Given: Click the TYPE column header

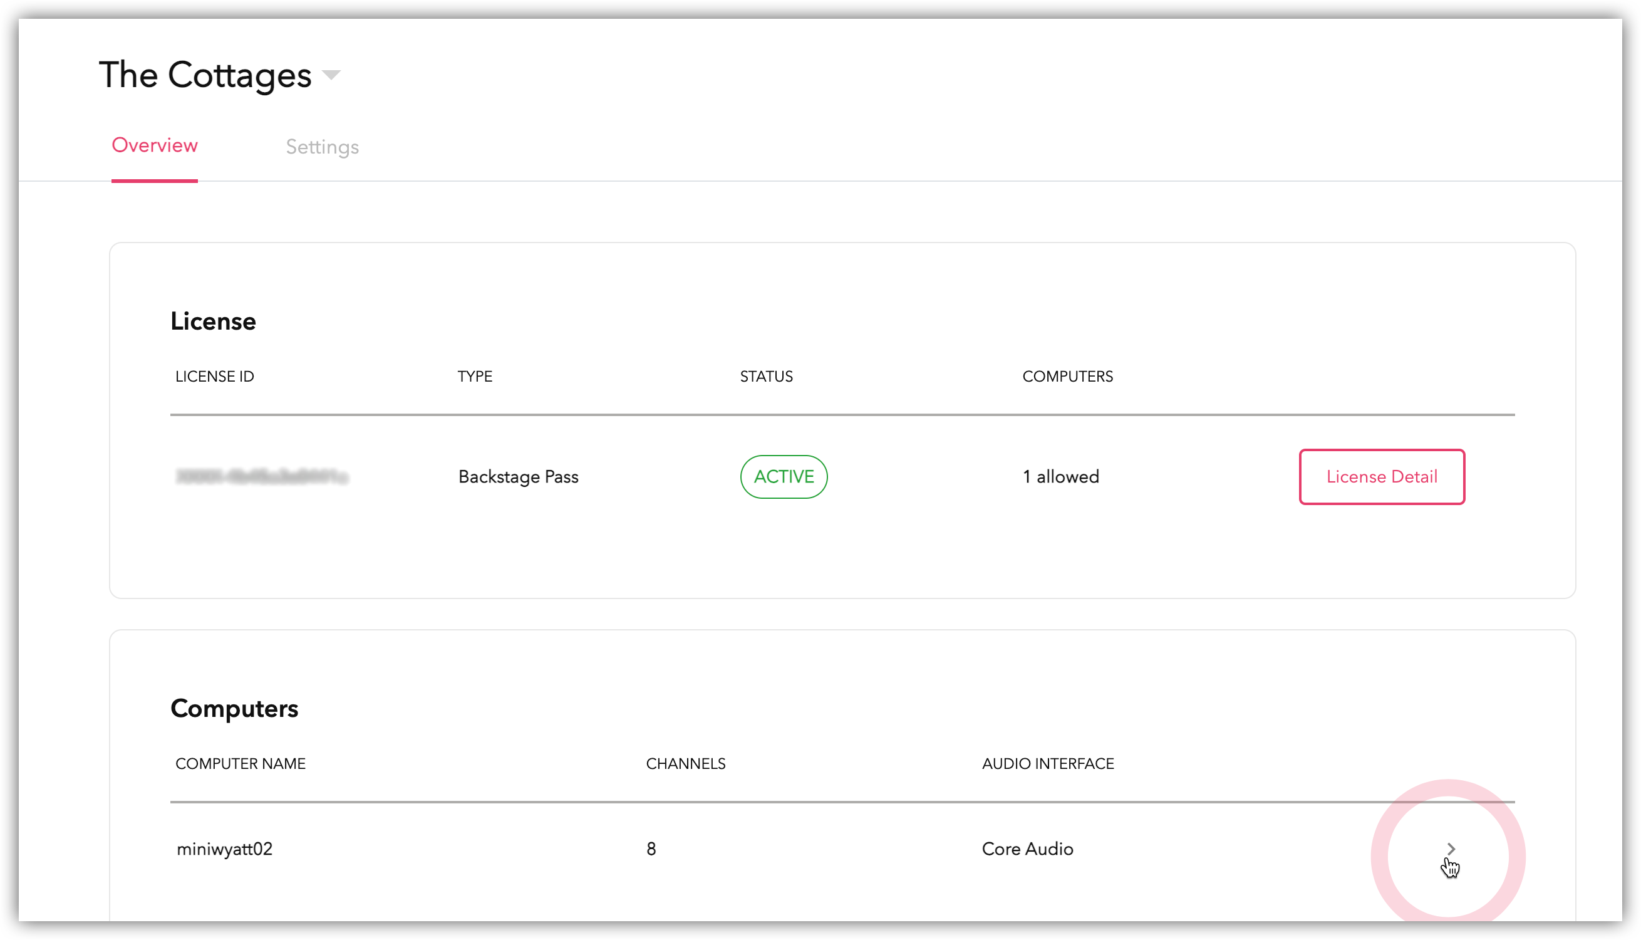Looking at the screenshot, I should tap(475, 377).
